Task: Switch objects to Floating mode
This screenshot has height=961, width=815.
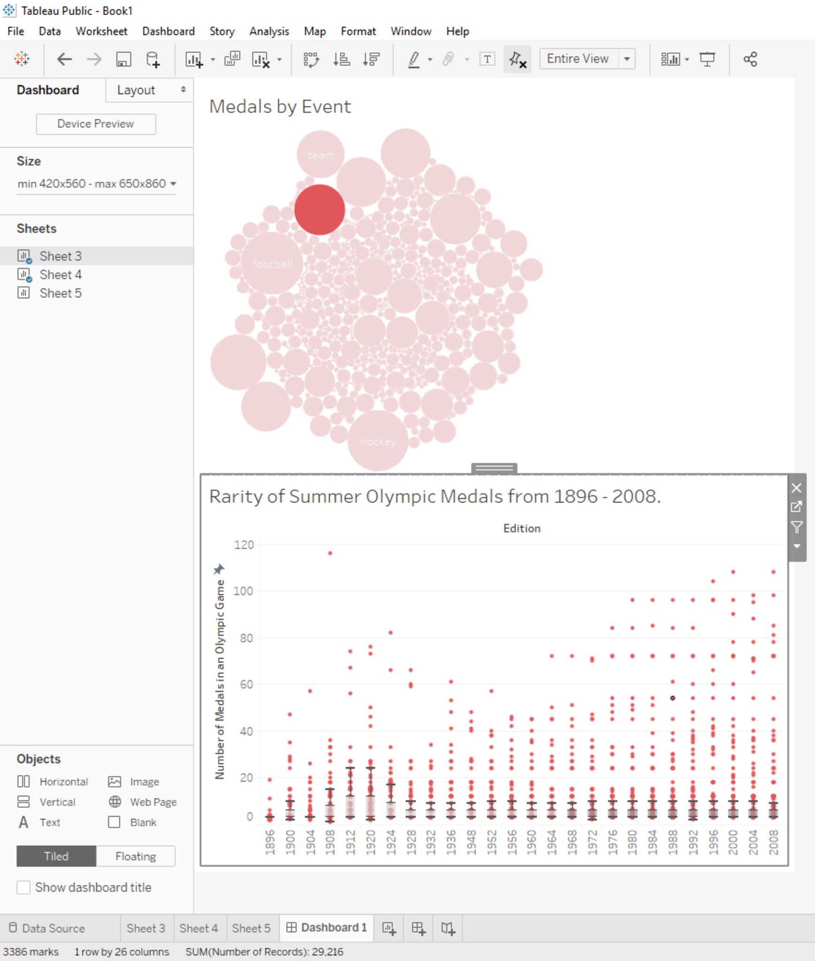Action: (x=136, y=856)
